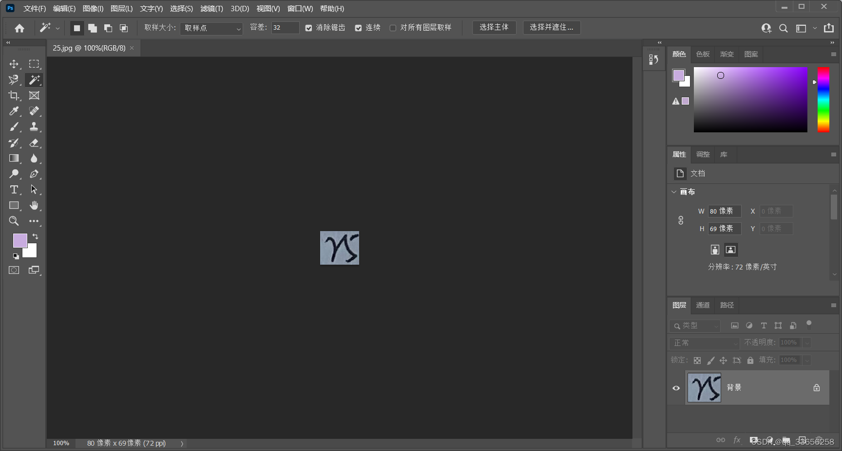842x451 pixels.
Task: Select the Eraser tool
Action: (x=34, y=143)
